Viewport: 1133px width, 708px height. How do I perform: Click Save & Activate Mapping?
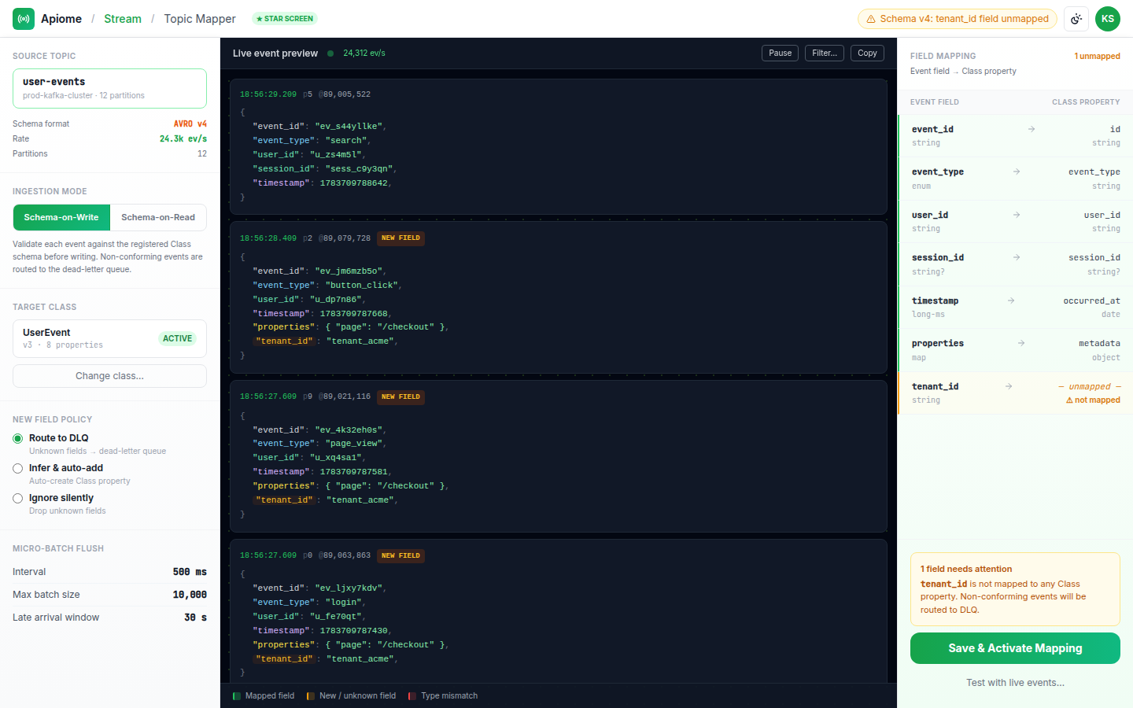(x=1015, y=648)
